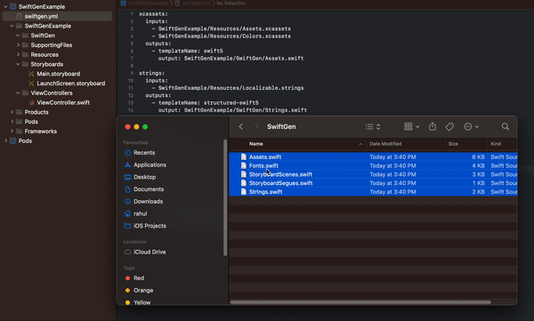Click the Strings.swift output line in editor

[232, 110]
